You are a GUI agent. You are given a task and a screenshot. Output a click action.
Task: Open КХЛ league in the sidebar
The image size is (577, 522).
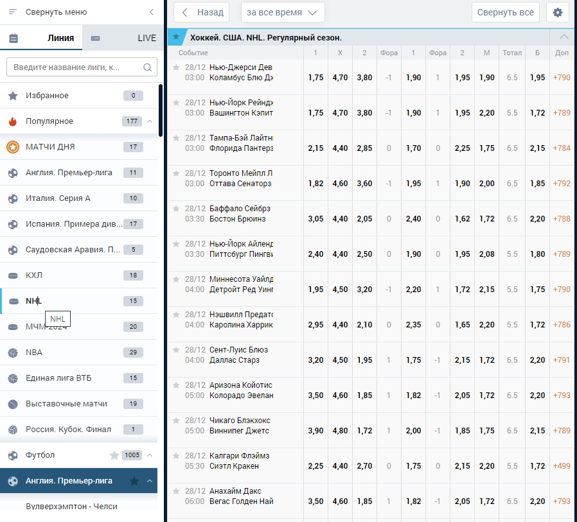(79, 275)
